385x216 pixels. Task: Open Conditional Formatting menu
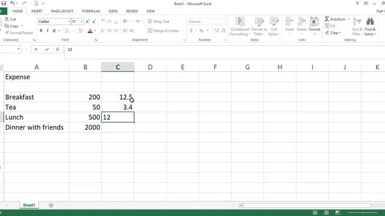(x=240, y=26)
